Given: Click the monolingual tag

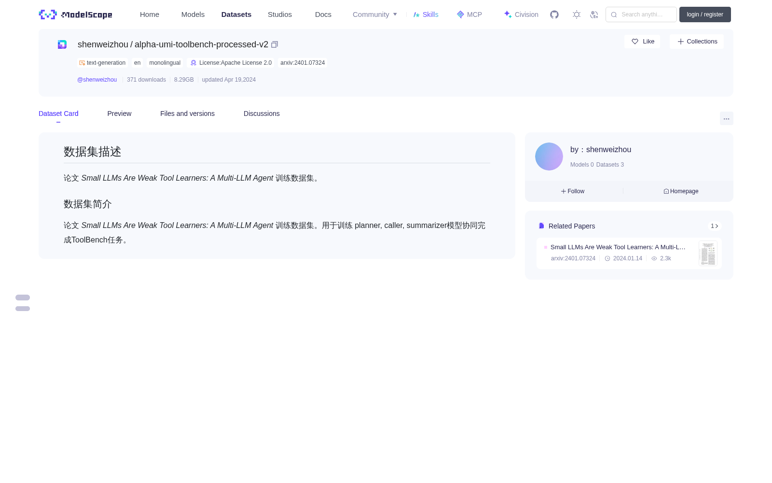Looking at the screenshot, I should click(x=165, y=63).
